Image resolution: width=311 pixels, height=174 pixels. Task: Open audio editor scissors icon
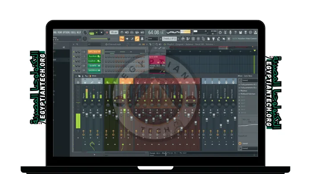225,32
